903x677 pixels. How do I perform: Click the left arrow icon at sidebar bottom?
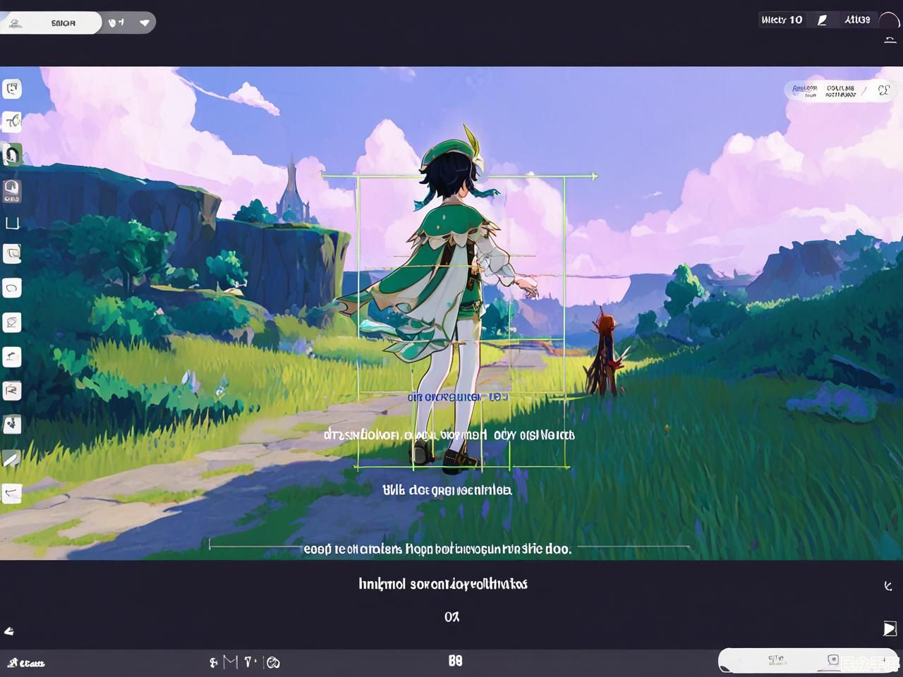tap(11, 493)
